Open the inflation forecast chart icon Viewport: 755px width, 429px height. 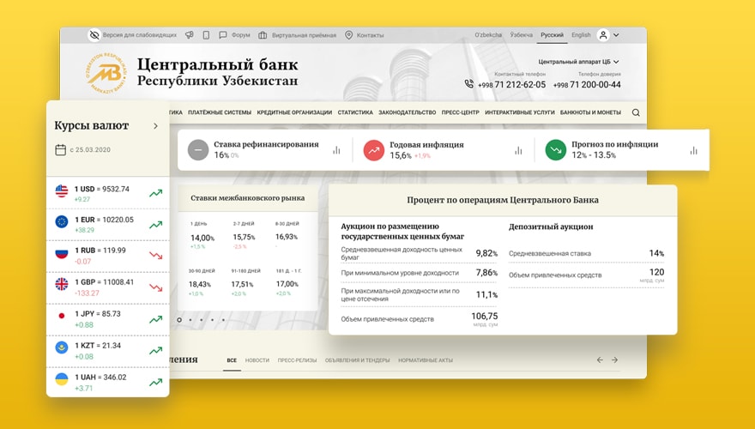(x=693, y=150)
